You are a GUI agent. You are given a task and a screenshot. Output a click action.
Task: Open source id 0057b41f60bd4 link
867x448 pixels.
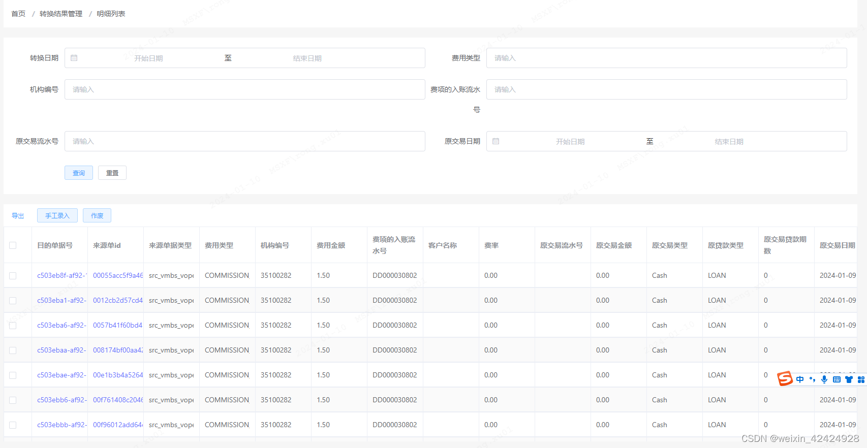tap(118, 325)
